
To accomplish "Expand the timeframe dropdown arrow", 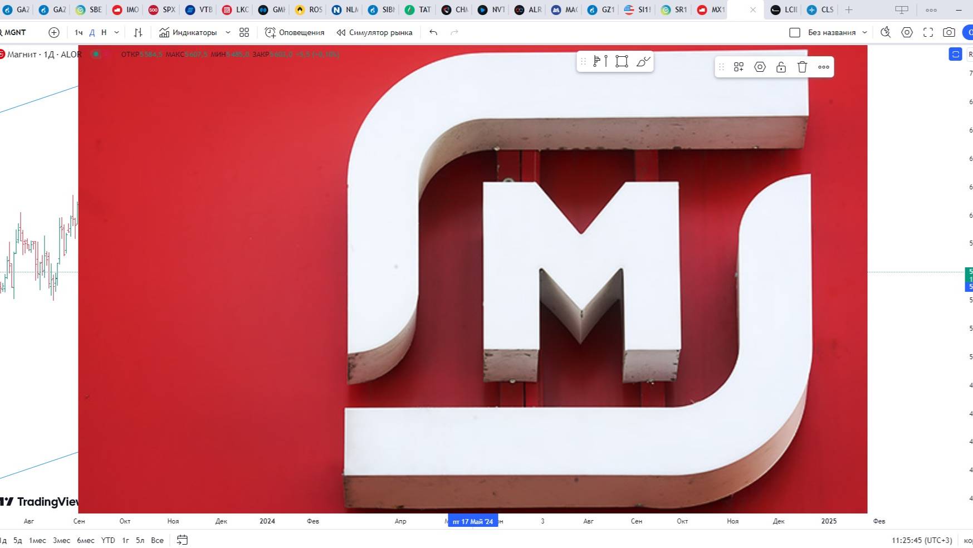I will click(116, 32).
